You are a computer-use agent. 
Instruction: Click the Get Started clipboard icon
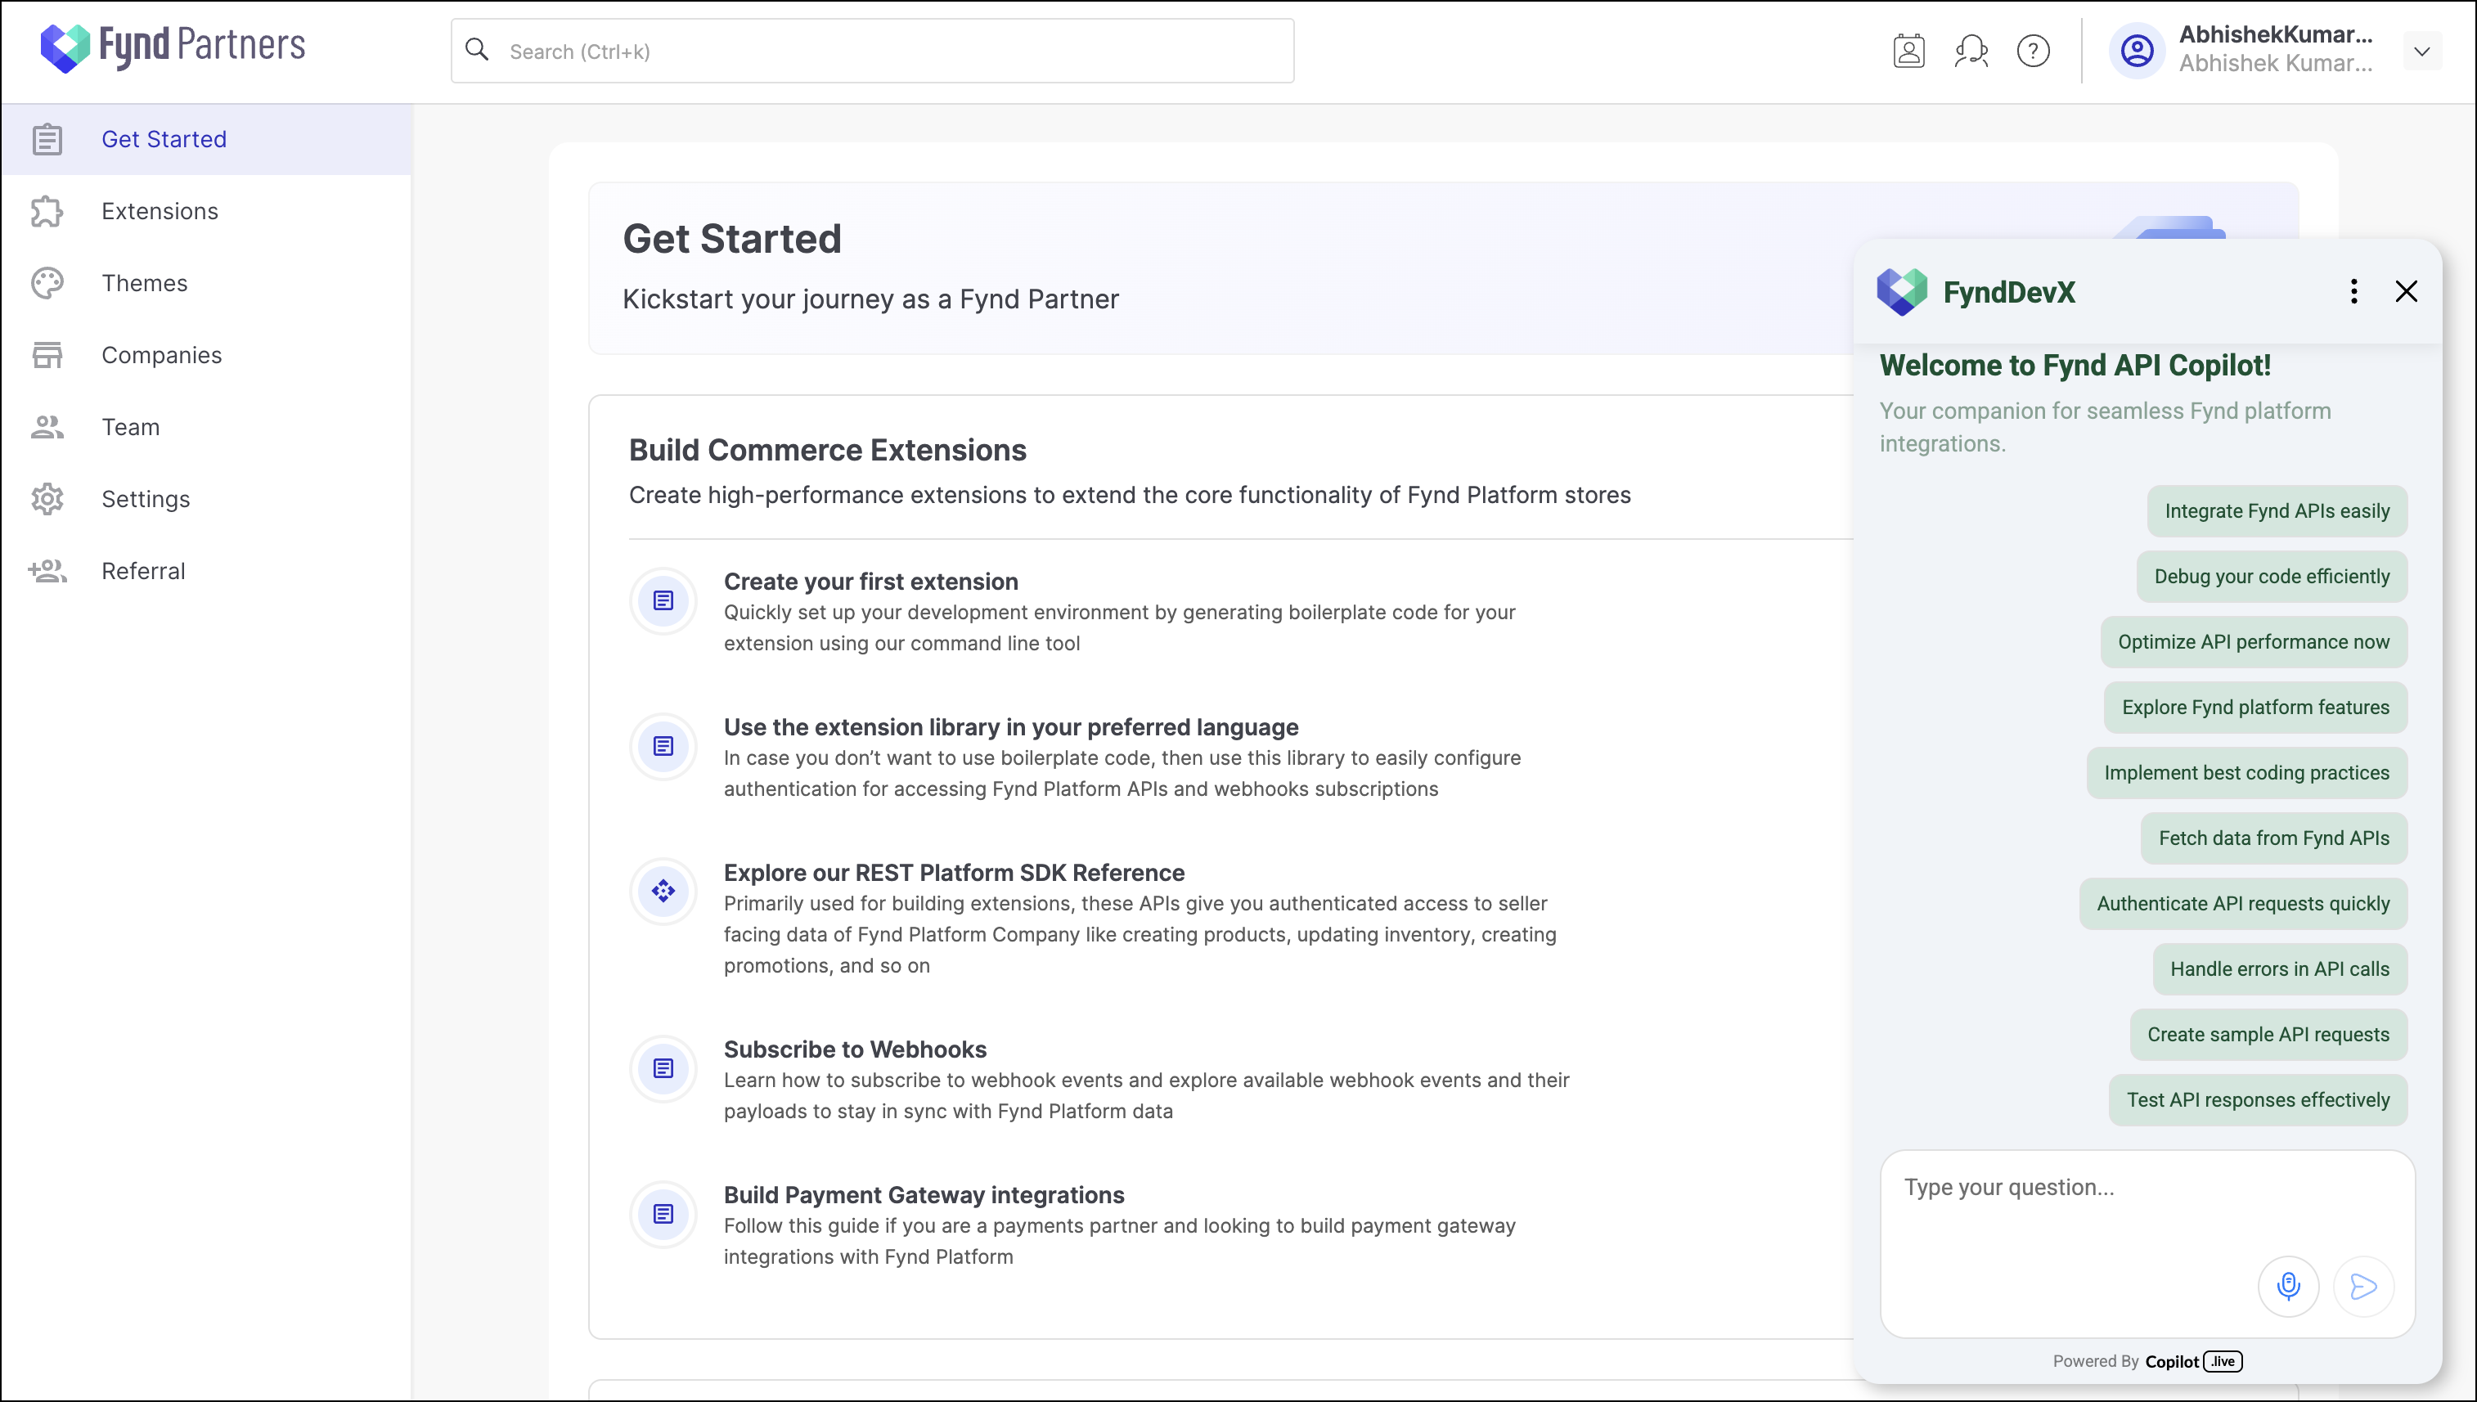click(x=47, y=140)
